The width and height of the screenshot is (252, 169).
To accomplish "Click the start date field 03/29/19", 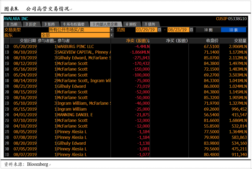I will click(146, 30).
